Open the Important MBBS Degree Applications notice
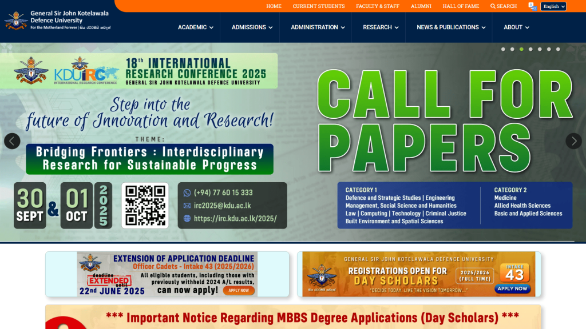 312,318
